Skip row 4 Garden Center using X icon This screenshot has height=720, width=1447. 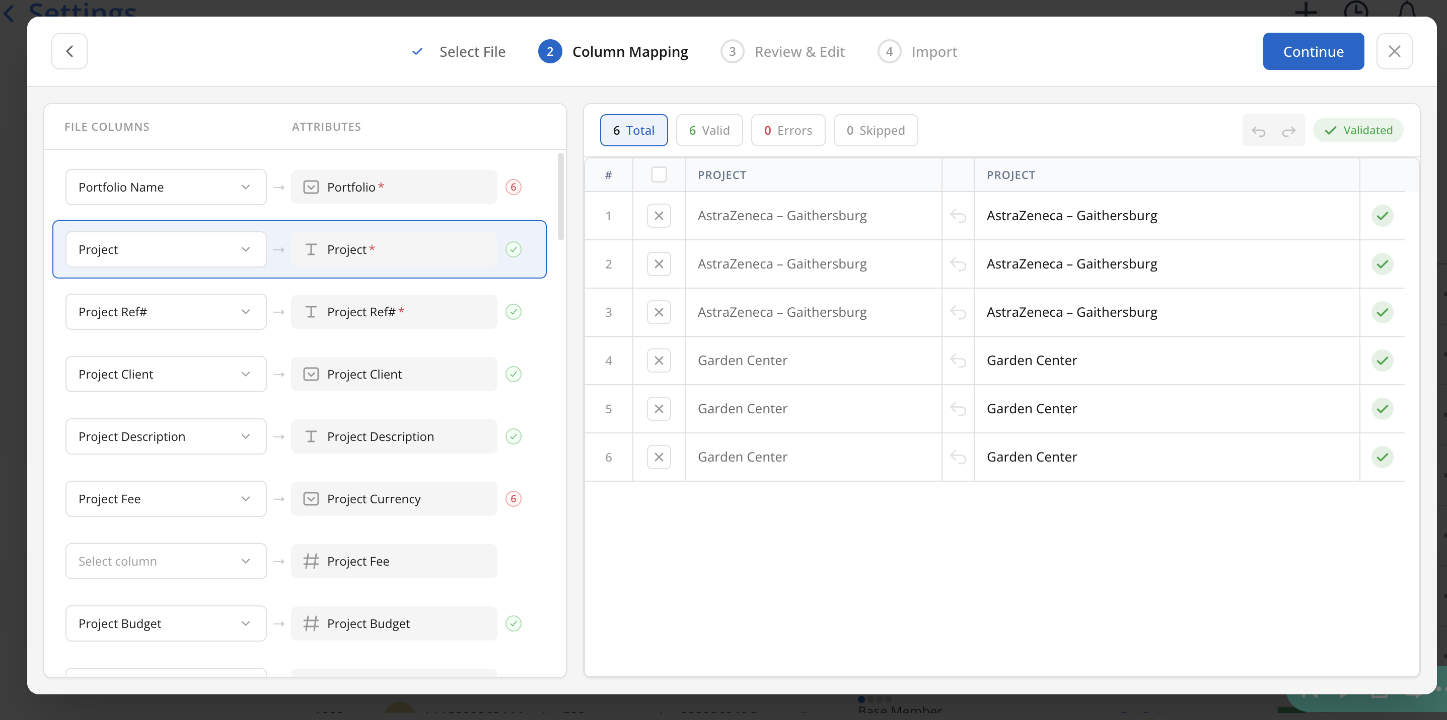pos(659,361)
